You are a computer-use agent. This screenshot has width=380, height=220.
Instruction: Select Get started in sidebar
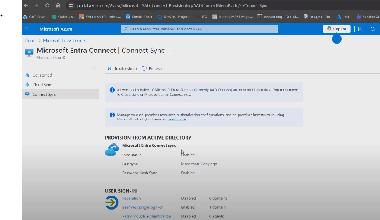tap(42, 75)
